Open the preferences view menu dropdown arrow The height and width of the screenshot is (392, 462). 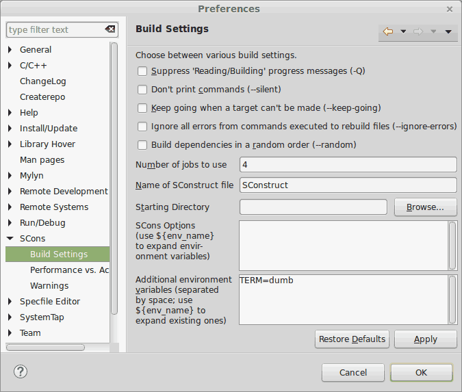click(x=448, y=31)
